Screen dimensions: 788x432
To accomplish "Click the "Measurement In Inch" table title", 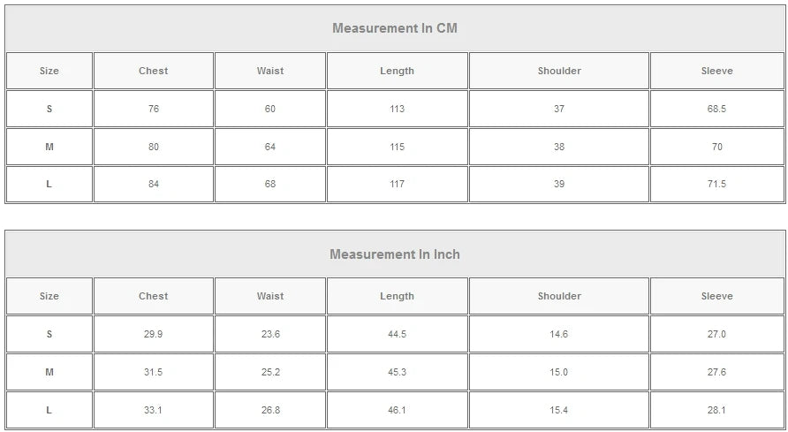I will (x=394, y=254).
